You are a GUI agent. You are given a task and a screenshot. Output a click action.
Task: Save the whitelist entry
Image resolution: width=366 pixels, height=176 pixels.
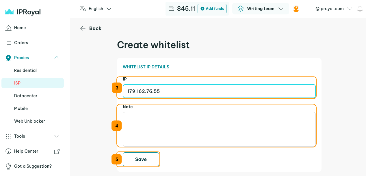(141, 159)
